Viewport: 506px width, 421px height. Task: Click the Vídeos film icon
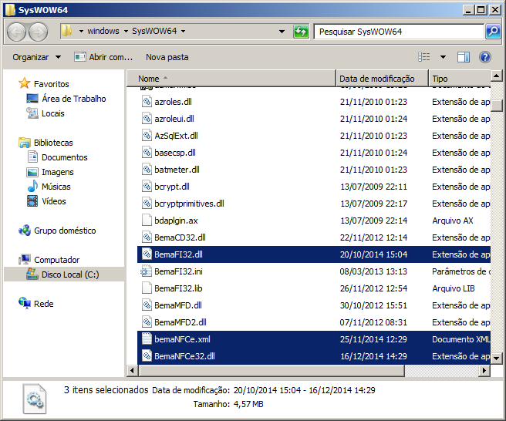click(x=32, y=201)
